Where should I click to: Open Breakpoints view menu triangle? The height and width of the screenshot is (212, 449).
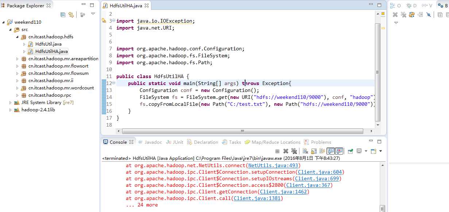coord(396,23)
